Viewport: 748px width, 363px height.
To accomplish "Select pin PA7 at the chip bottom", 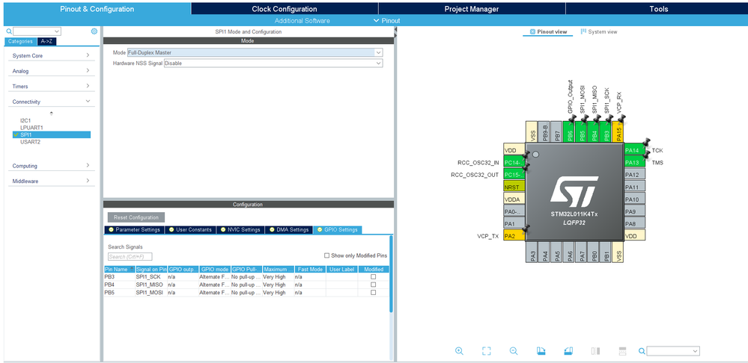I will [x=582, y=252].
